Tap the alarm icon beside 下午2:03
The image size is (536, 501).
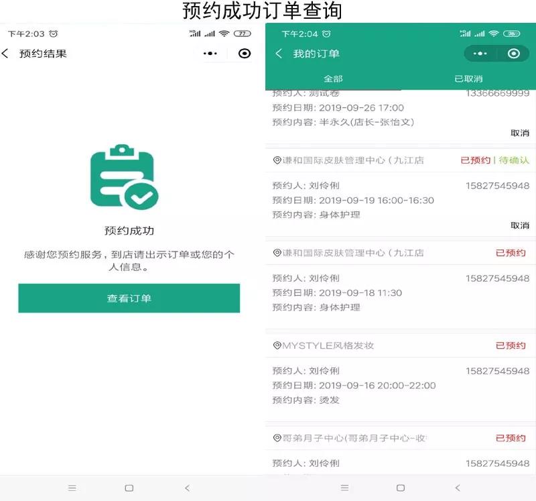coord(54,34)
